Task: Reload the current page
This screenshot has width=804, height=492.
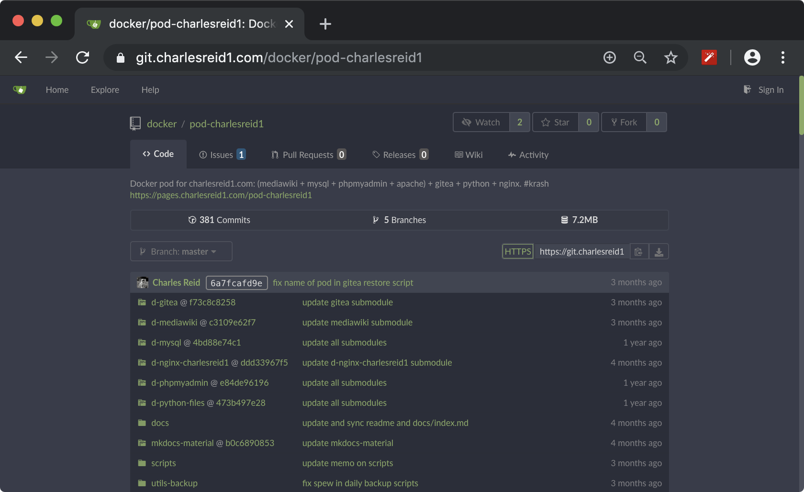Action: click(82, 57)
